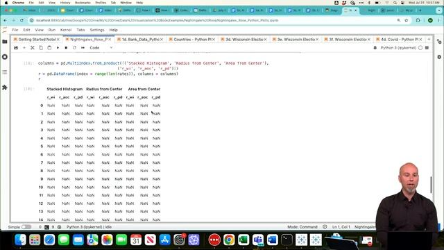Save the notebook with the floppy icon
Screen dimensions: 444x250
pos(16,48)
